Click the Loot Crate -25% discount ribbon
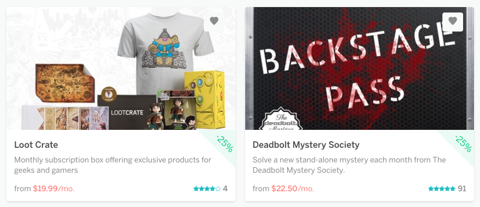The image size is (480, 207). (224, 143)
